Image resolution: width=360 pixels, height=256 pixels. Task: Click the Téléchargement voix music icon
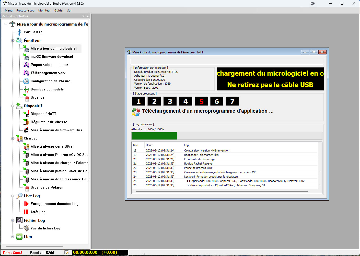tap(26, 73)
